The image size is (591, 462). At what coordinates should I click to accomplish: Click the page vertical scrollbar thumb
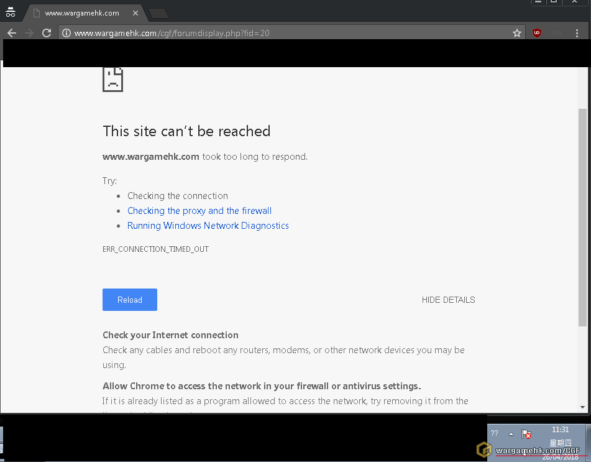coord(582,218)
